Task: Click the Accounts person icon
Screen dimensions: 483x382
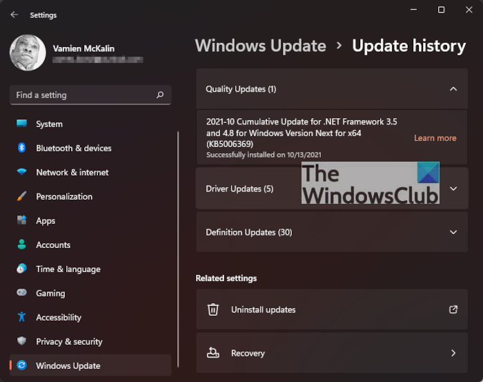Action: [x=21, y=244]
